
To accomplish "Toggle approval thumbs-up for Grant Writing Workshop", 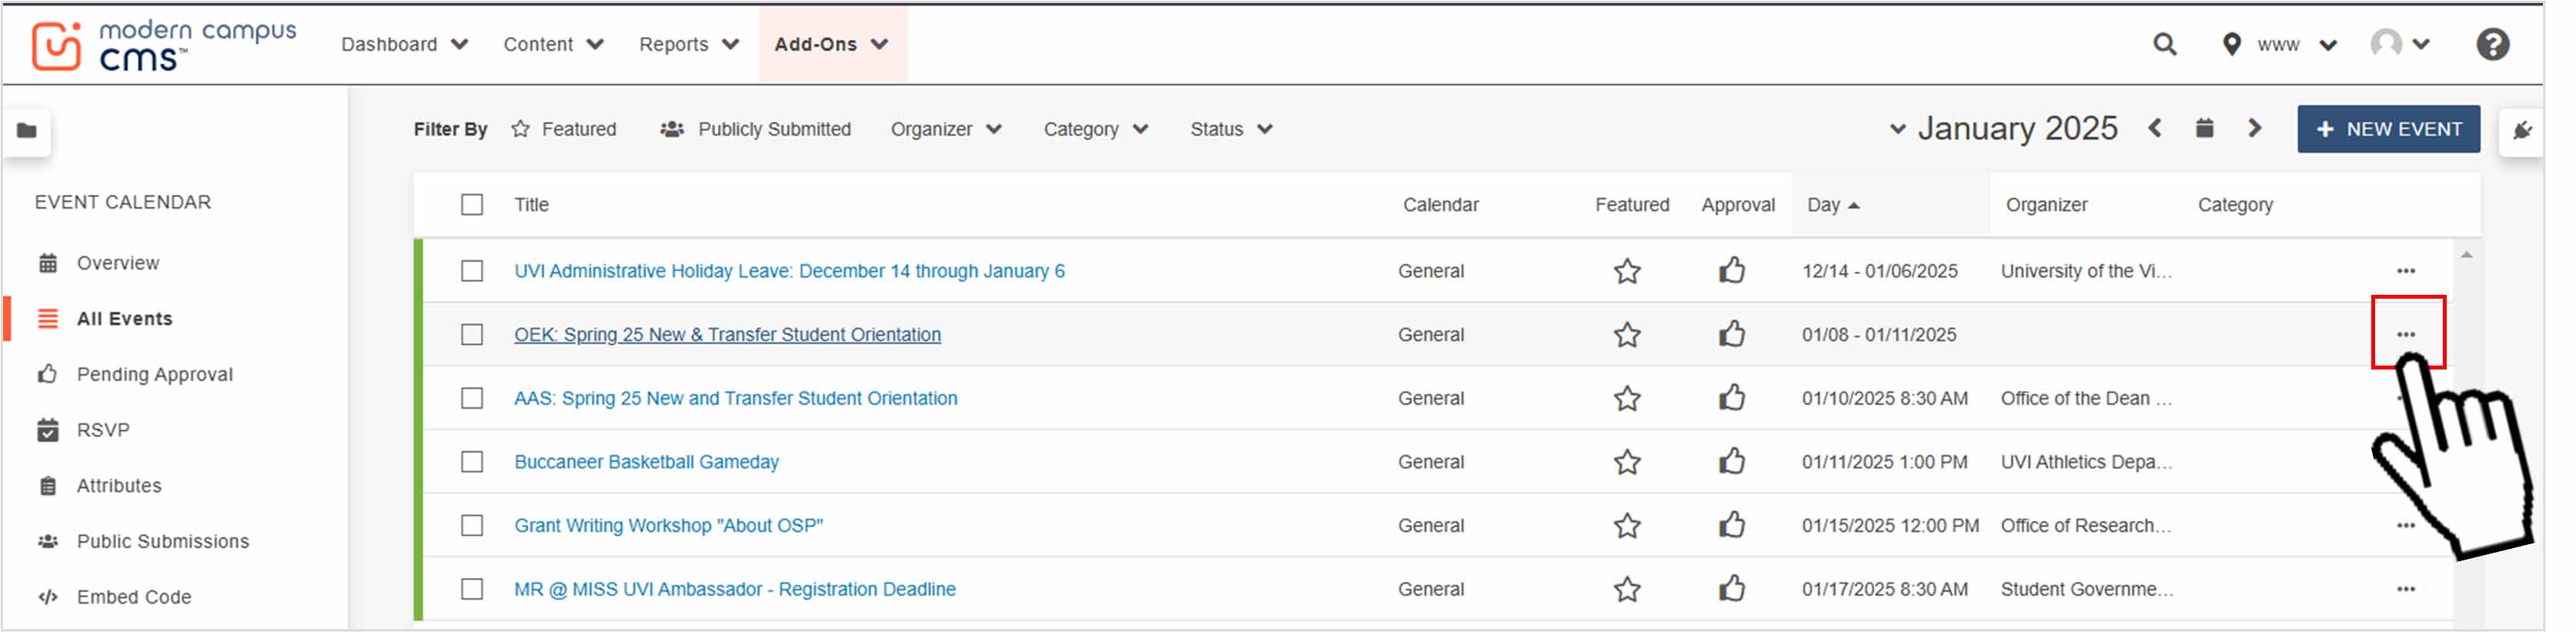I will point(1732,525).
